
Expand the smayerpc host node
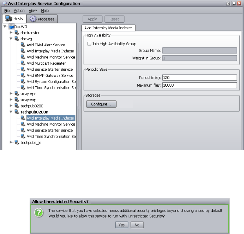pos(11,94)
